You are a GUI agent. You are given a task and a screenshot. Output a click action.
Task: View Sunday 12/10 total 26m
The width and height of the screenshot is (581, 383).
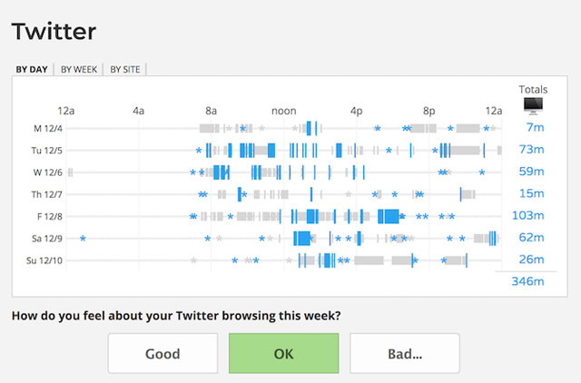531,260
